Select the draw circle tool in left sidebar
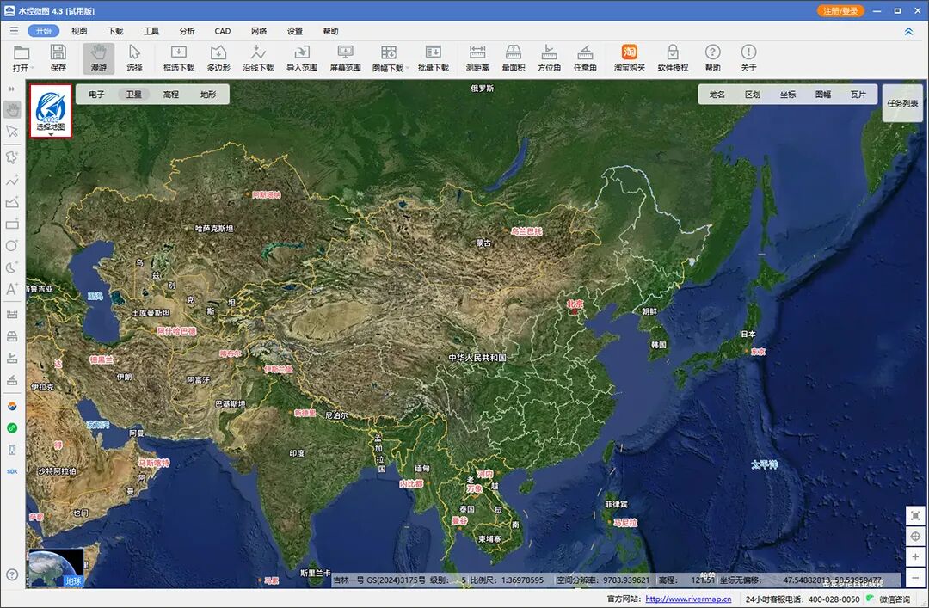 12,245
